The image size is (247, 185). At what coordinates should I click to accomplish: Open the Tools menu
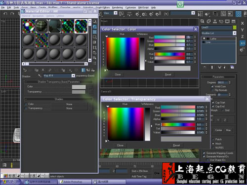(x=16, y=7)
